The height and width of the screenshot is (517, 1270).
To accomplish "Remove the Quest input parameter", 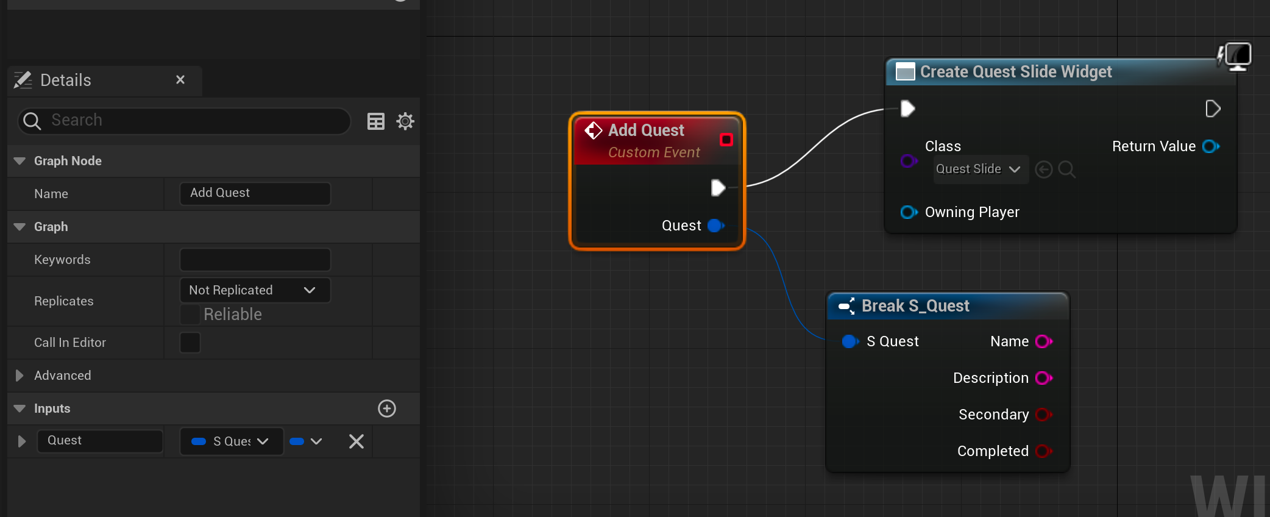I will tap(357, 441).
